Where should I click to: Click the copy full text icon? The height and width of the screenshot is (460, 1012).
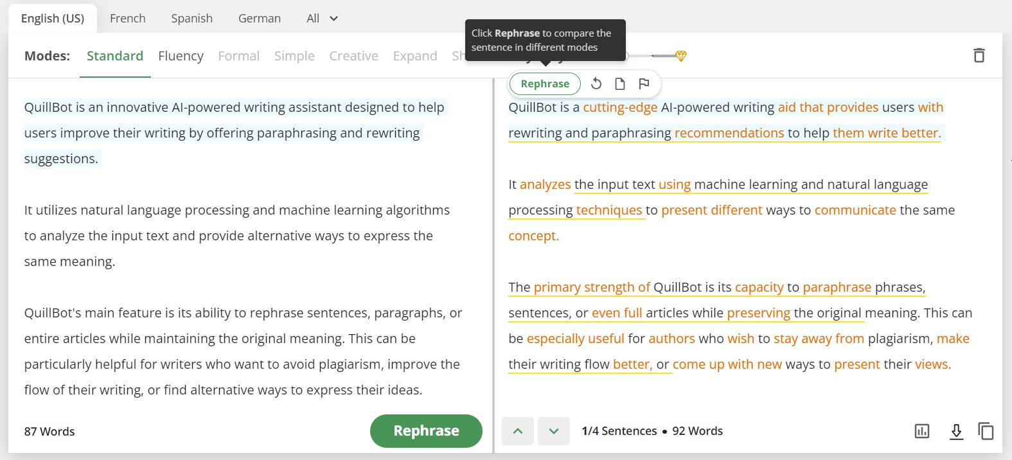pos(986,431)
